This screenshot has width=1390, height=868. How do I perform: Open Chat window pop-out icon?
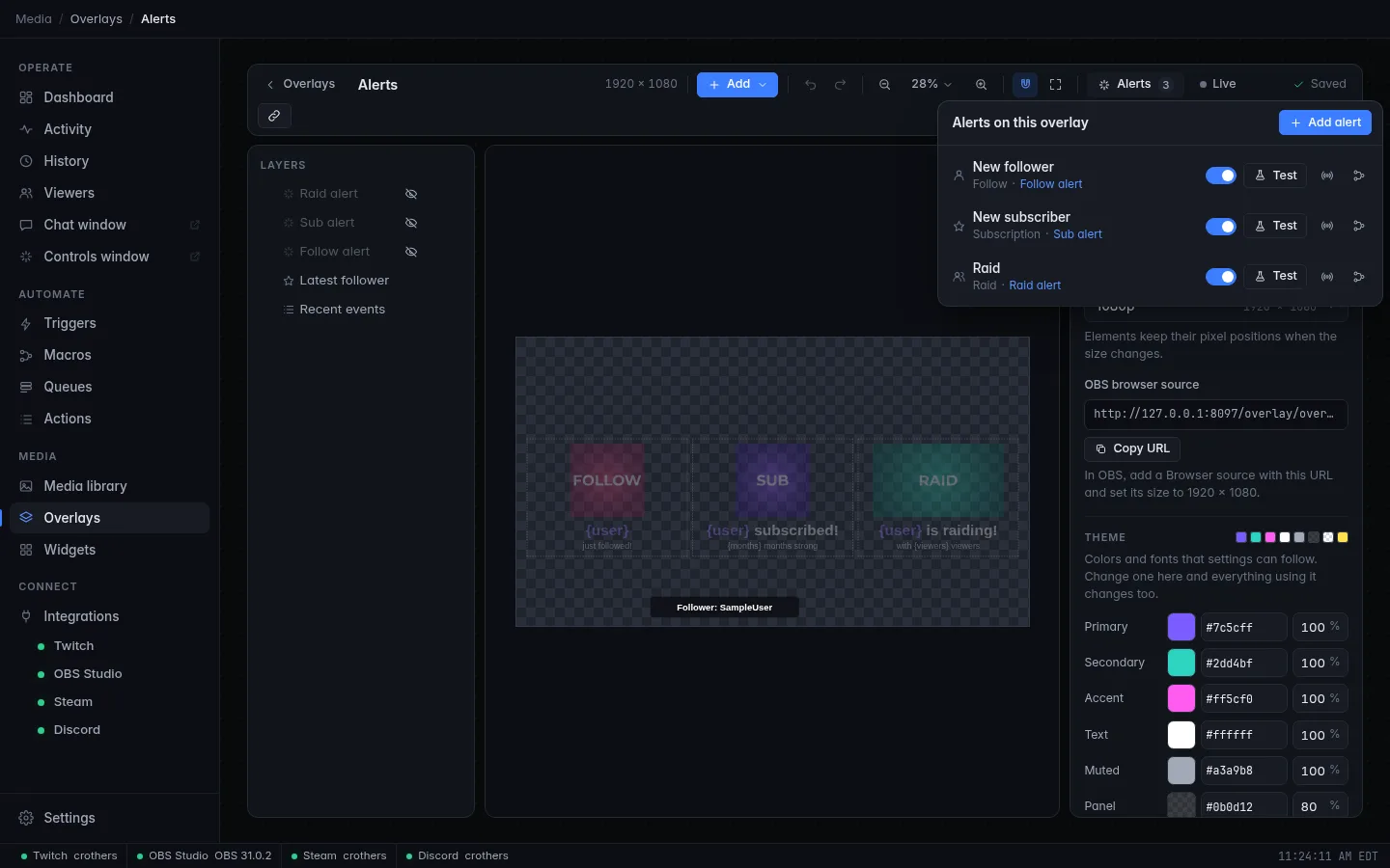pos(194,225)
